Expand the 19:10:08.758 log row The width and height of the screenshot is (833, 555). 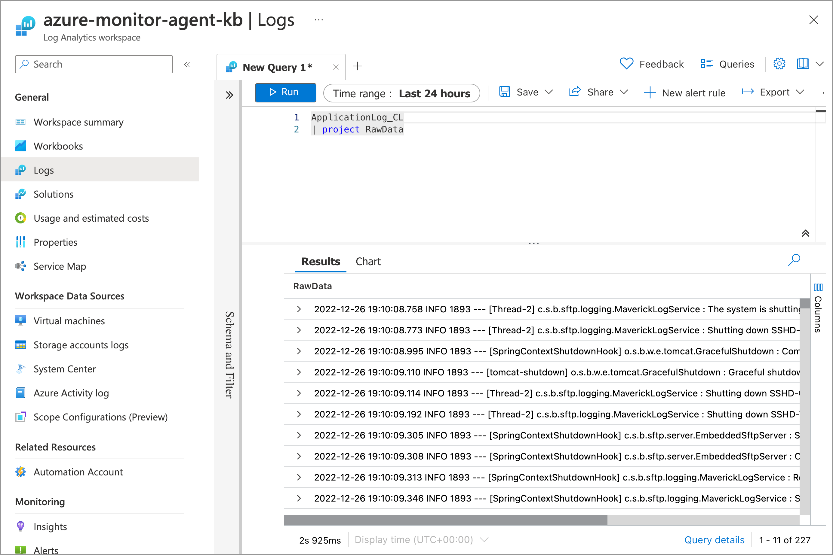pyautogui.click(x=299, y=309)
